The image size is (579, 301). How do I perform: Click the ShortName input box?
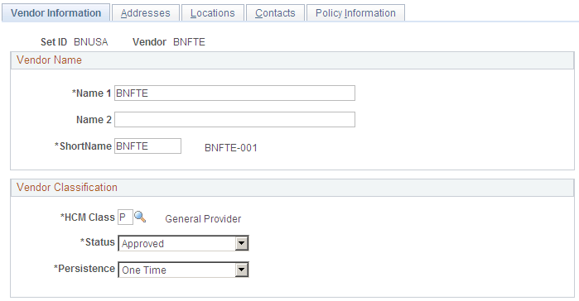[147, 146]
